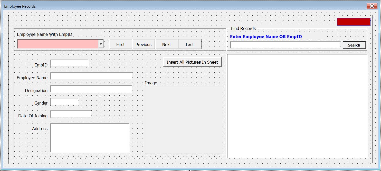The height and width of the screenshot is (171, 381).
Task: Click the 'Enter Employee Name OR EmpID' label
Action: (266, 37)
